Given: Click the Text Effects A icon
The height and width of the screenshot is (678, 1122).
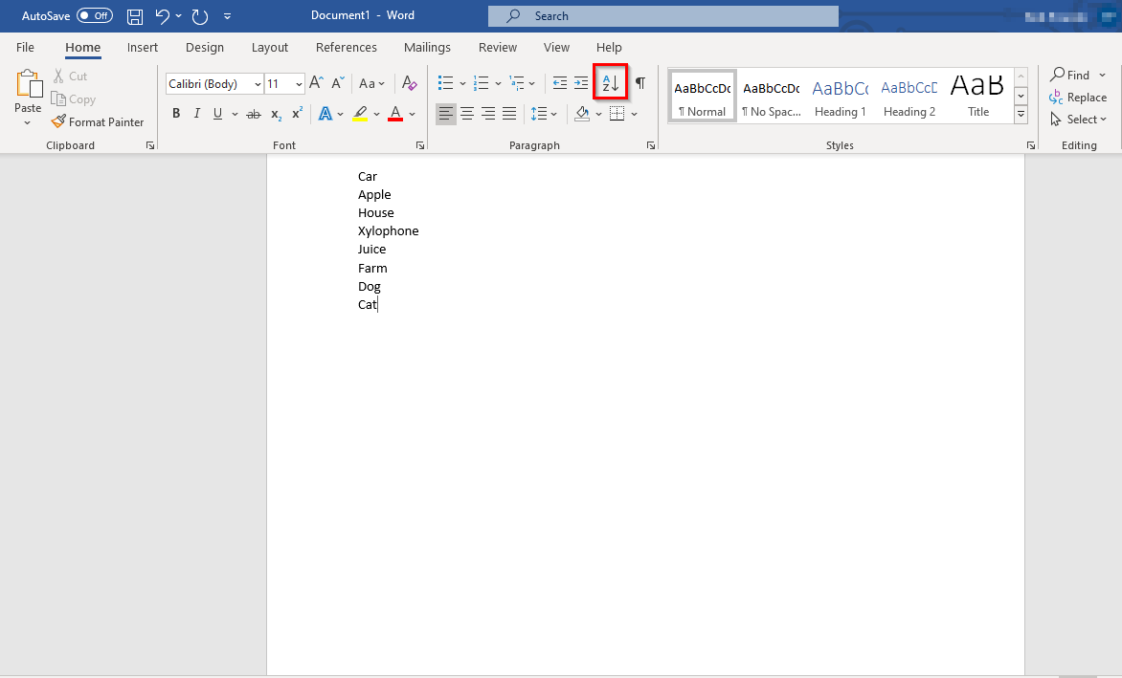Looking at the screenshot, I should click(325, 114).
